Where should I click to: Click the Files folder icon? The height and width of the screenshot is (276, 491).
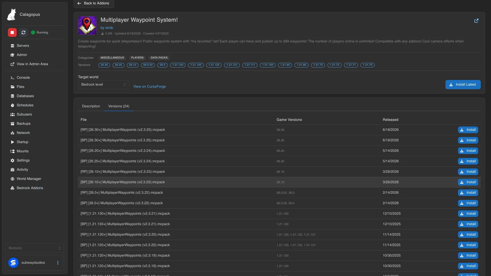coord(12,87)
